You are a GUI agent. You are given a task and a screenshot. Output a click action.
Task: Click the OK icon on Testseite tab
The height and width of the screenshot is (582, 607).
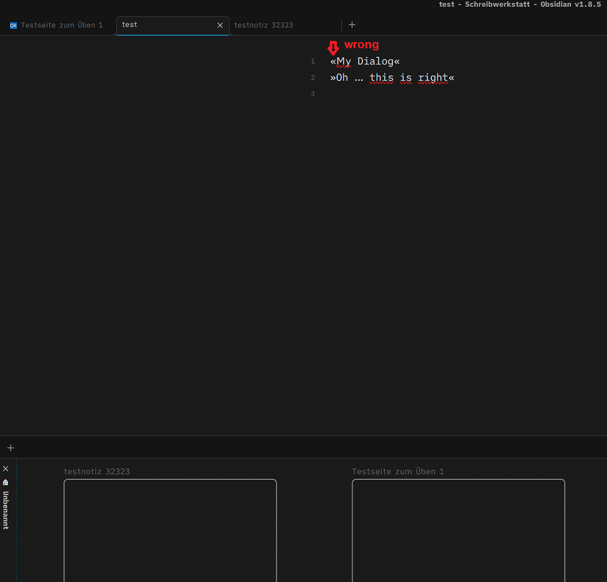[x=12, y=25]
